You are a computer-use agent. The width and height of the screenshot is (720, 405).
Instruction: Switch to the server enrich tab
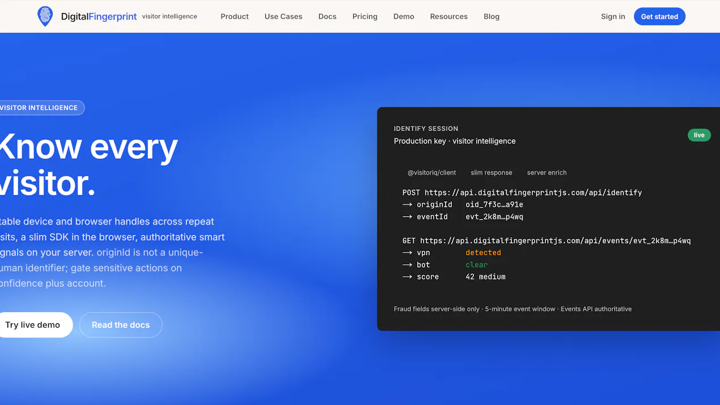[547, 172]
